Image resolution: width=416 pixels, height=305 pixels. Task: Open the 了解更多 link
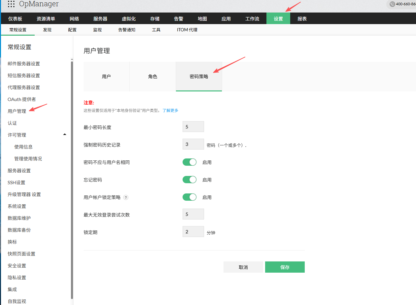(x=170, y=111)
